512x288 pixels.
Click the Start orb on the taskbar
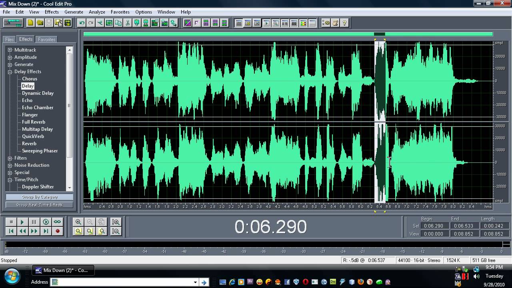click(12, 276)
